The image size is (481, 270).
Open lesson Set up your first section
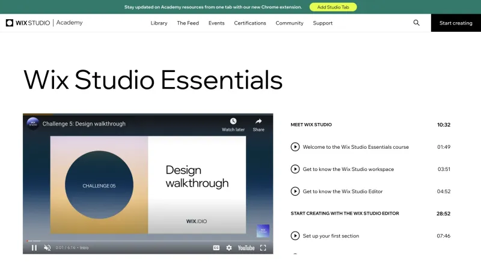tap(331, 236)
